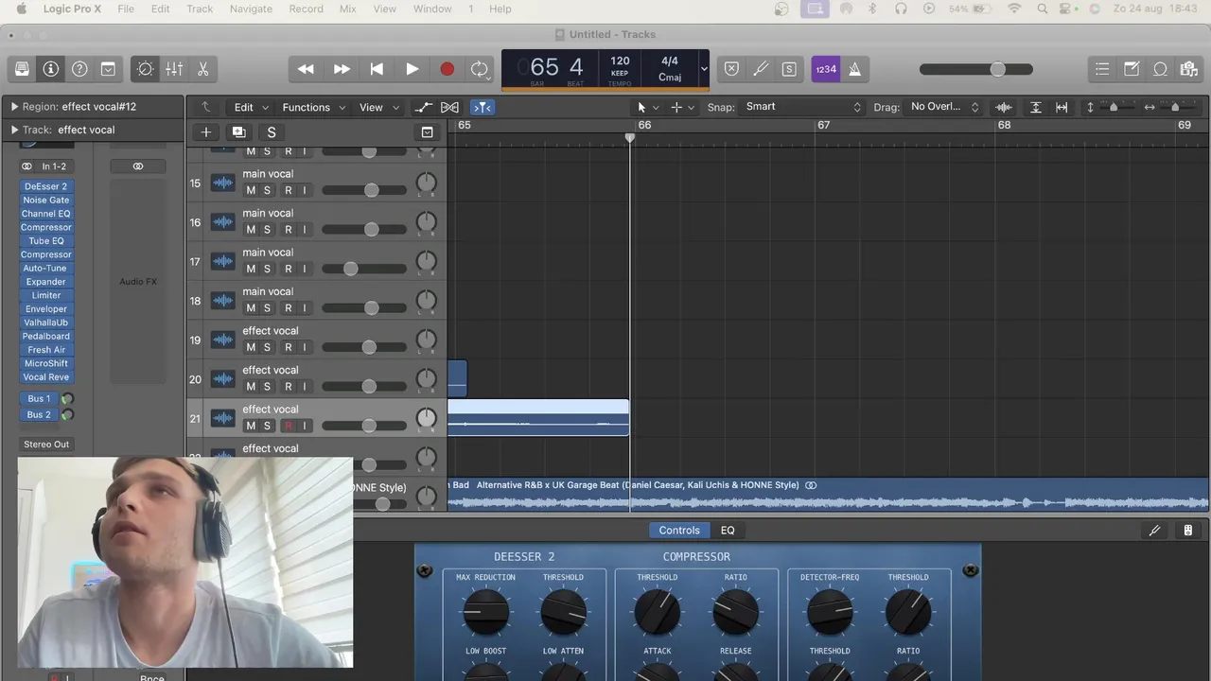This screenshot has height=681, width=1211.
Task: Click the tempo value 120
Action: 620,61
